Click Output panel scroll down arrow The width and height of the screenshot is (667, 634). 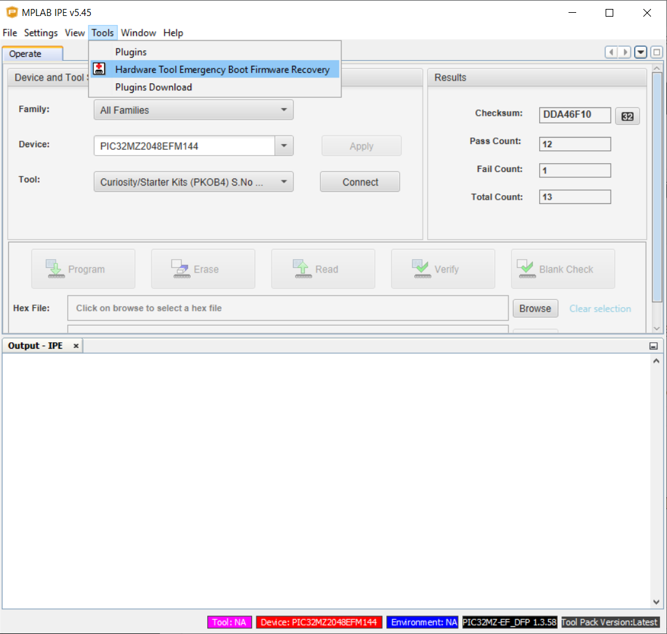(656, 601)
